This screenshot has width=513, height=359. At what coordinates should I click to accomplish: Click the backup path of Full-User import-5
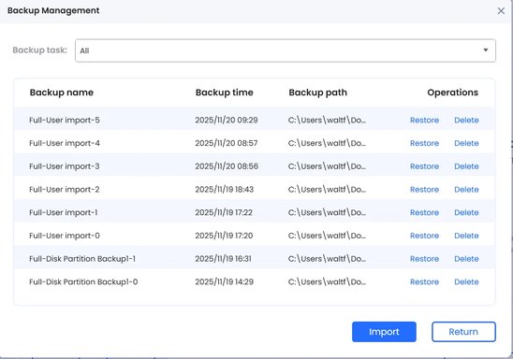327,120
